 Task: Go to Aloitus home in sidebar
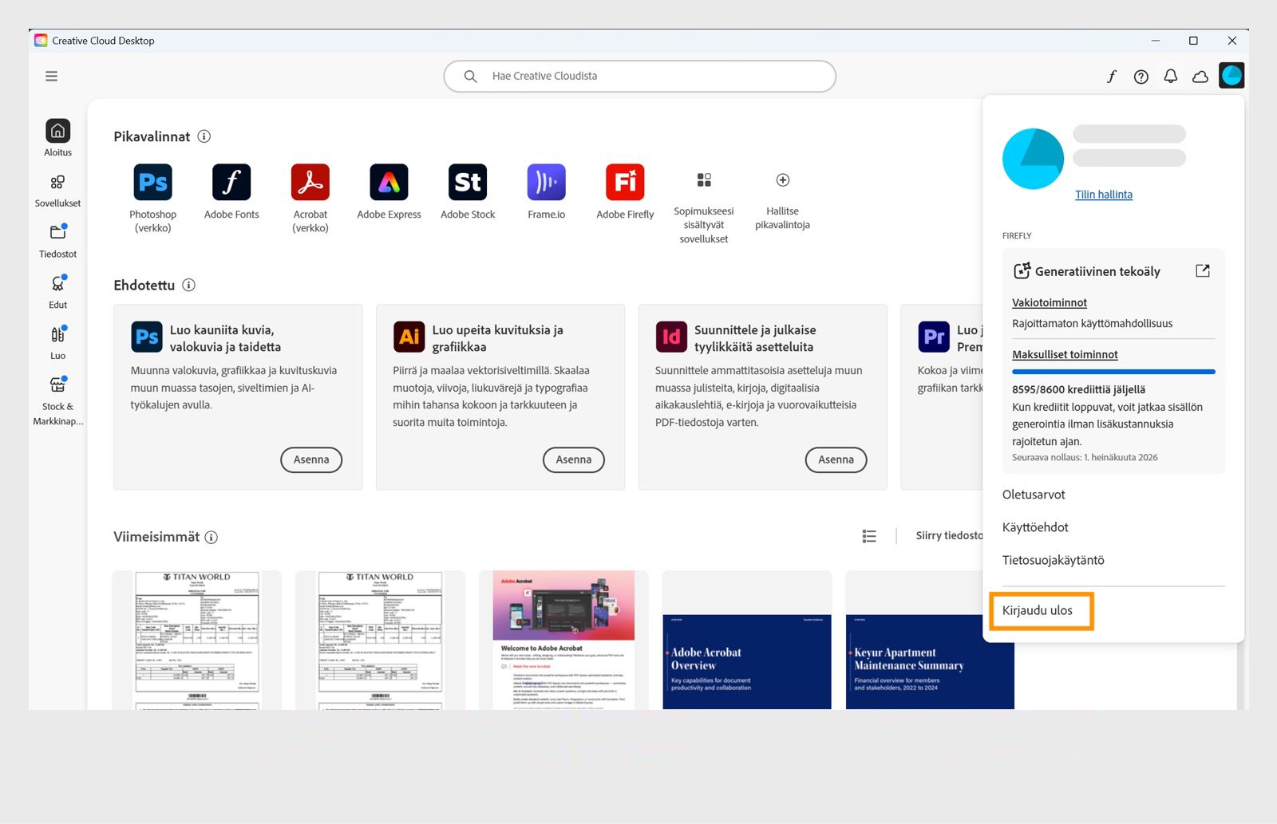click(57, 138)
